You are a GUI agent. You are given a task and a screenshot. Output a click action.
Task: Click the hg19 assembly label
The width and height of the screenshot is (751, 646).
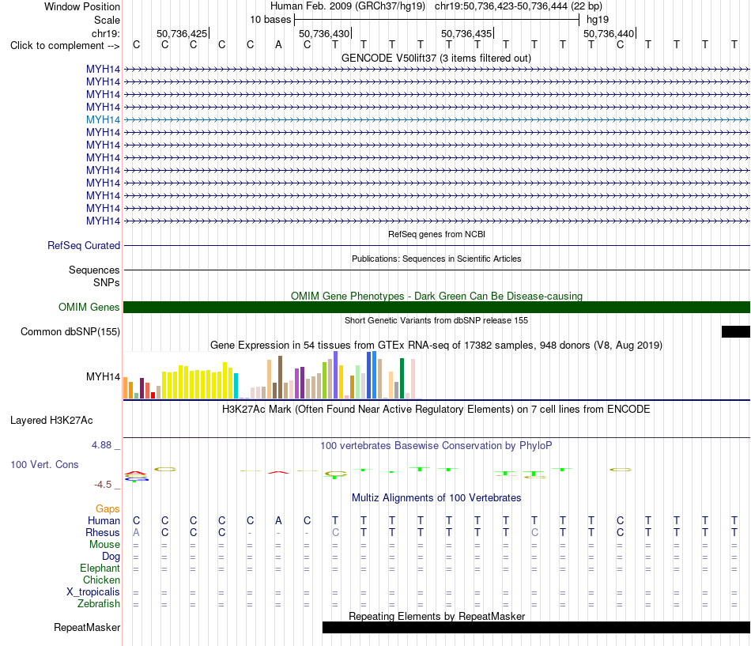coord(598,20)
